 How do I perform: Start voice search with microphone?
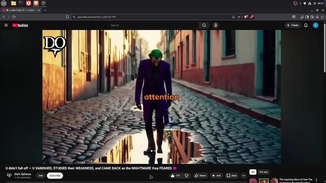pos(216,25)
